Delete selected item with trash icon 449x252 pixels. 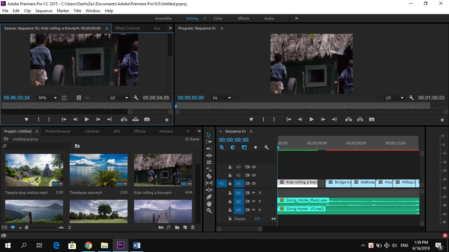pos(193,227)
